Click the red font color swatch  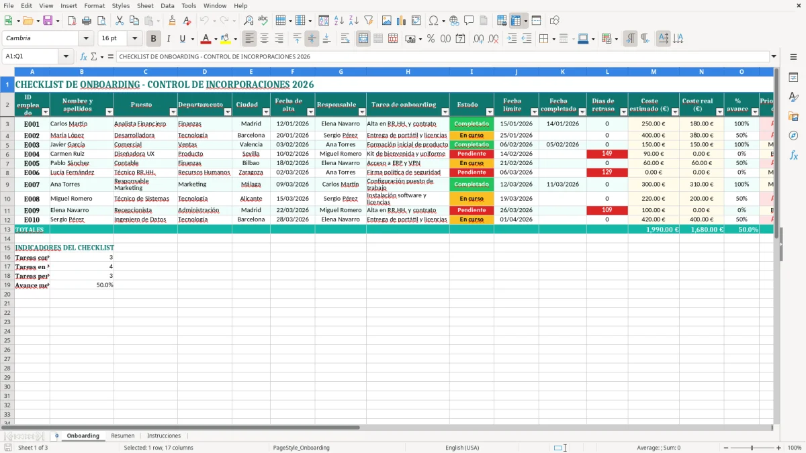coord(206,39)
